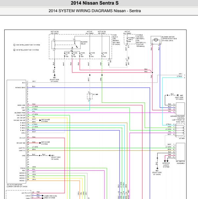The height and width of the screenshot is (199, 198).
Task: Click the YEL wire label at pin 15
Action: click(33, 117)
